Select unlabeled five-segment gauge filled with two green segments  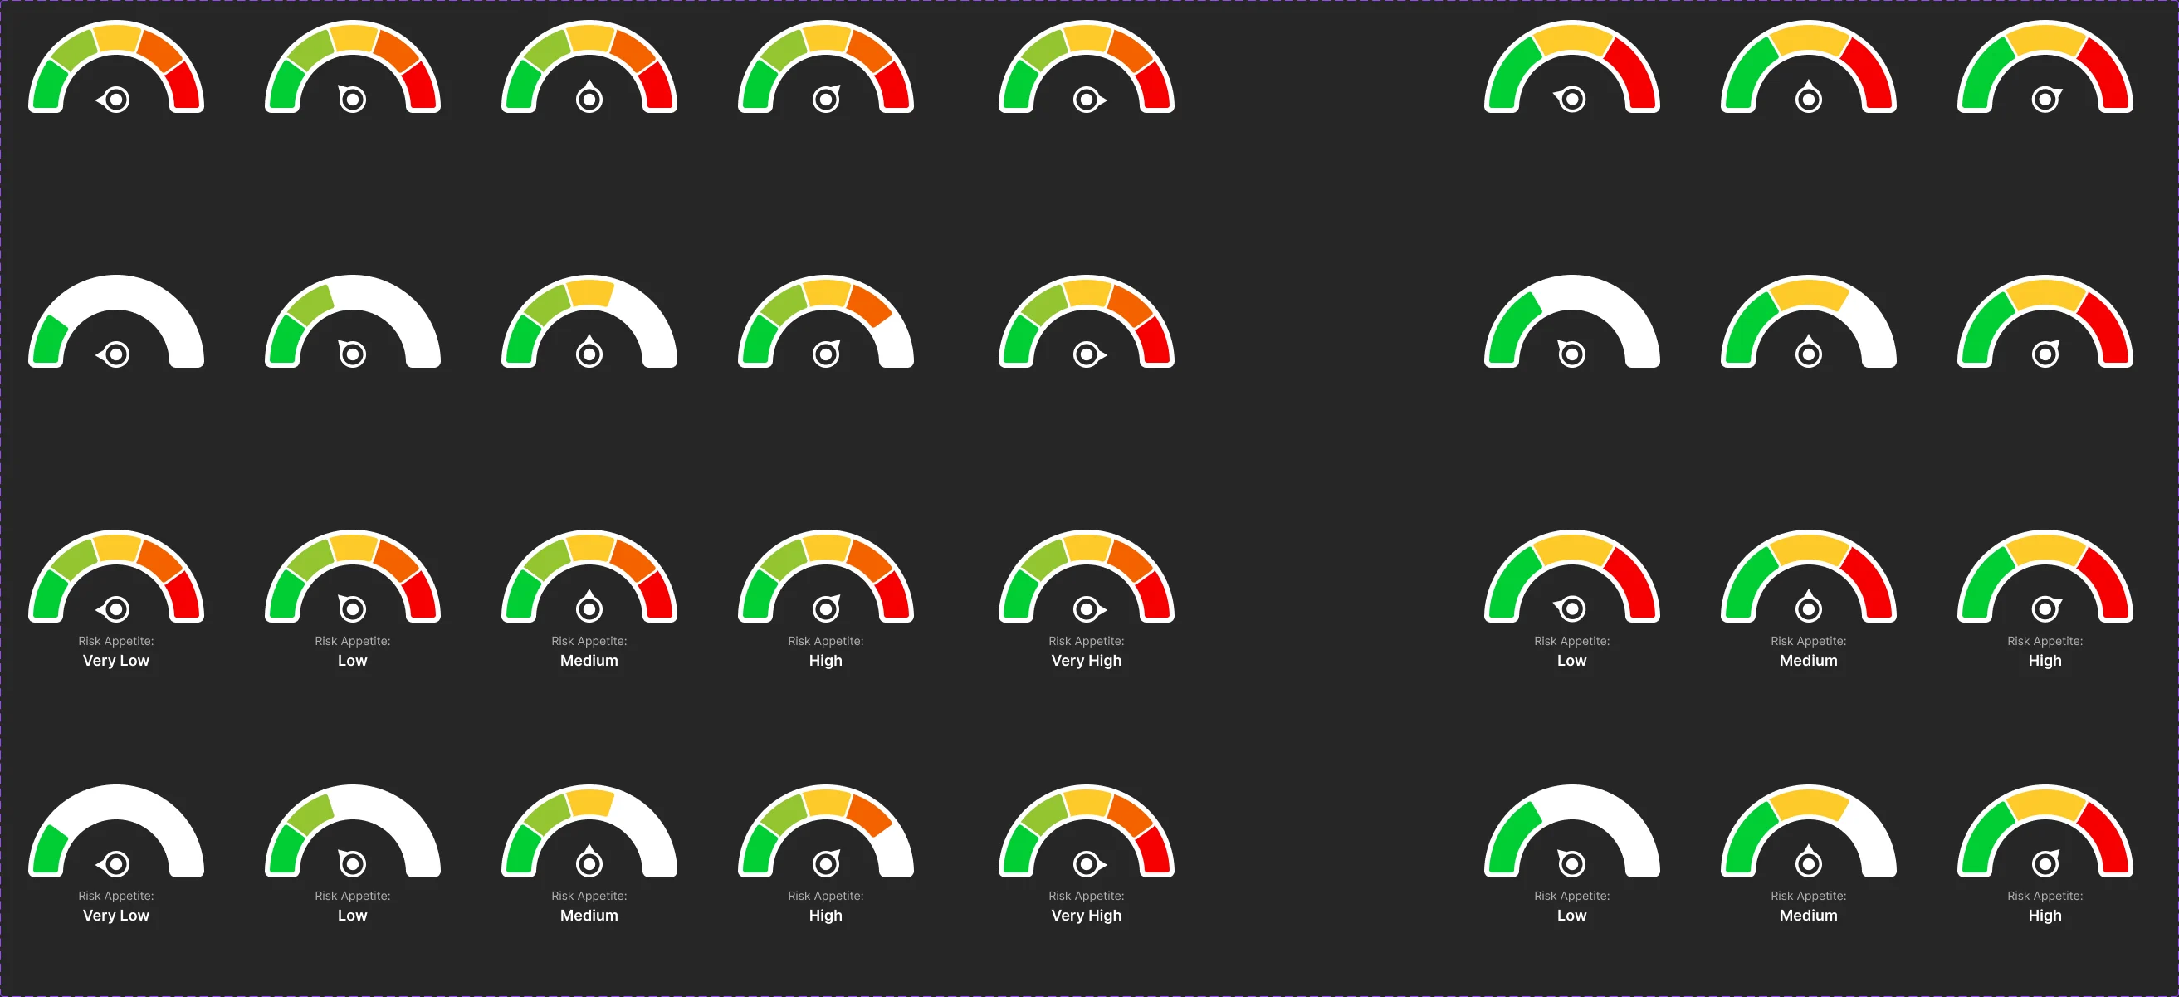(353, 321)
